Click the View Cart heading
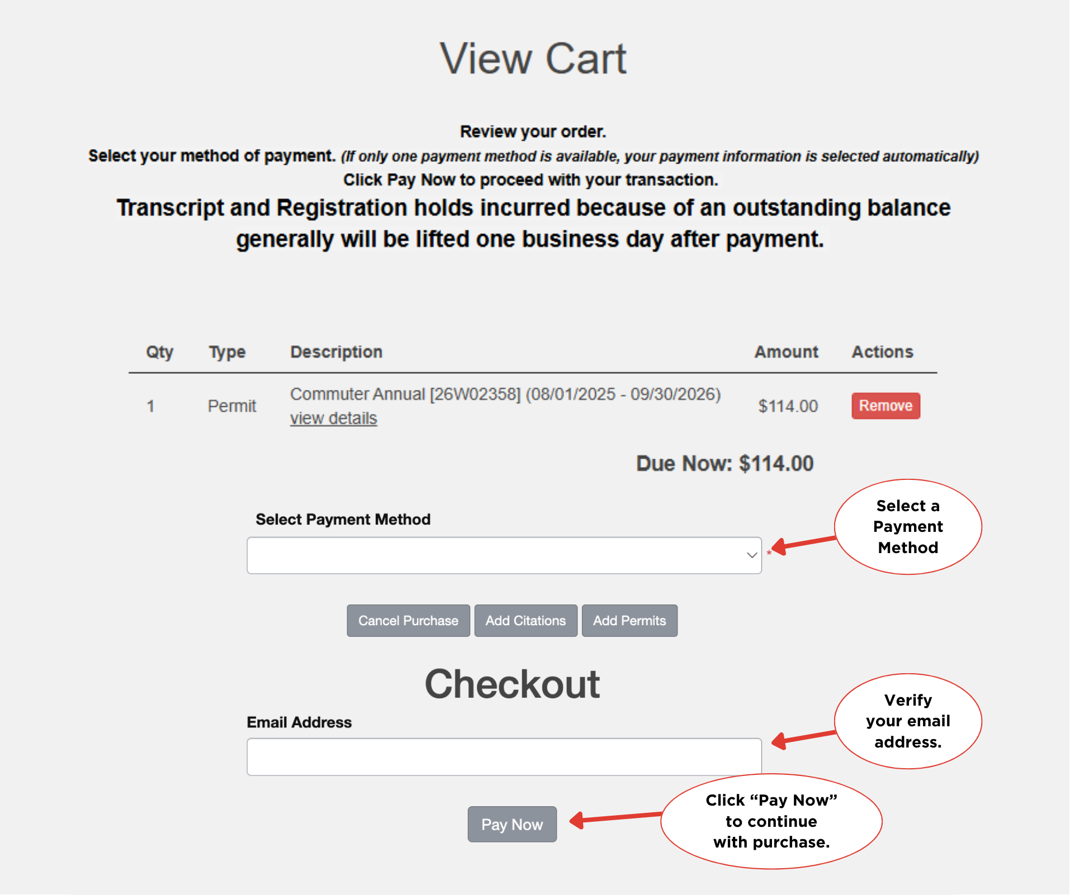This screenshot has height=895, width=1070. (x=534, y=58)
